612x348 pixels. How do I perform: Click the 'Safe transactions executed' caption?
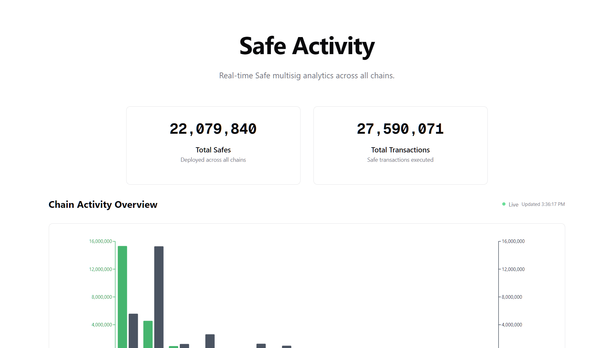400,159
